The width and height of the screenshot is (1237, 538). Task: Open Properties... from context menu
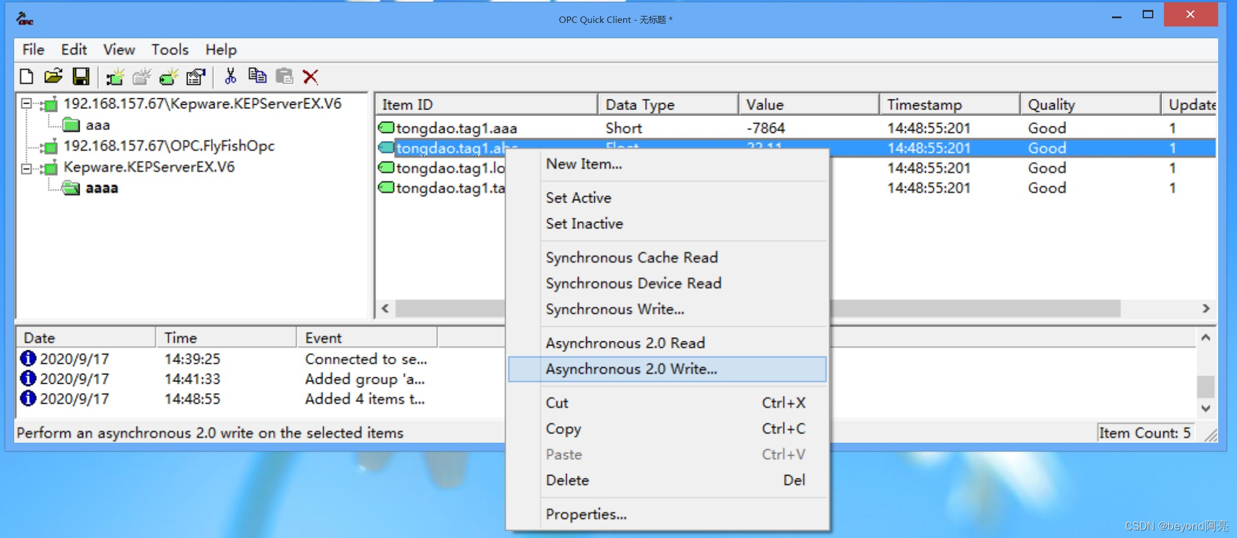click(667, 514)
